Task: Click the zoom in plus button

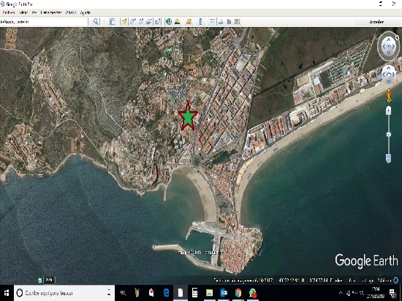Action: (x=388, y=110)
